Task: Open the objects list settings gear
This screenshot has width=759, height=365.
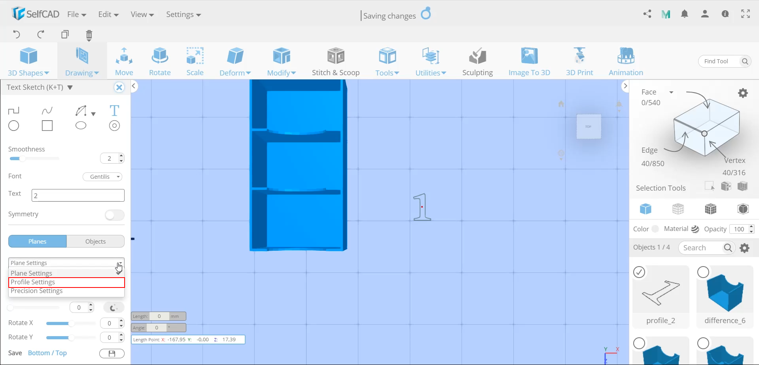Action: [745, 248]
